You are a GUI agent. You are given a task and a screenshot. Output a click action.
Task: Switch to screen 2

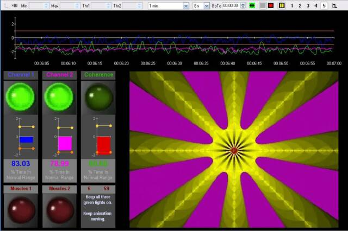coord(300,6)
